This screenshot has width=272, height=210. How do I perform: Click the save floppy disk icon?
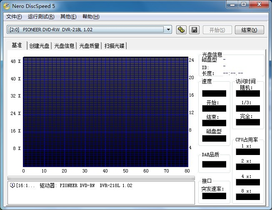click(x=194, y=30)
